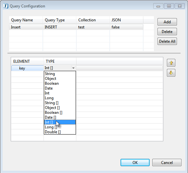Viewport: 188px width, 173px height.
Task: Click the key element cell
Action: click(28, 68)
